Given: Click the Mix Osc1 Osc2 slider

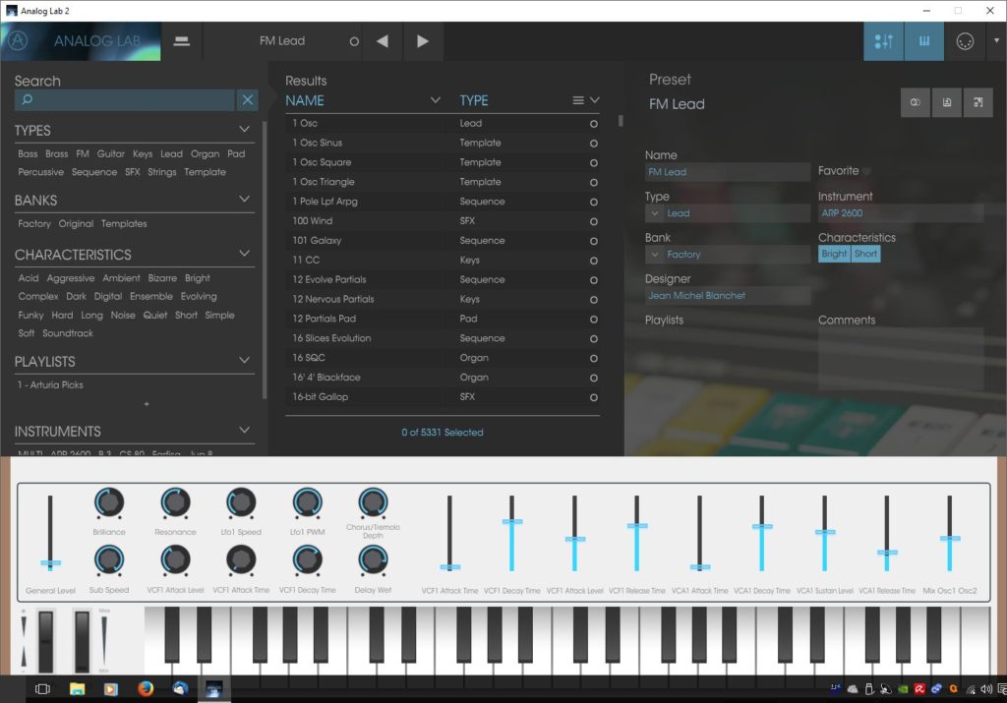Looking at the screenshot, I should (x=950, y=533).
